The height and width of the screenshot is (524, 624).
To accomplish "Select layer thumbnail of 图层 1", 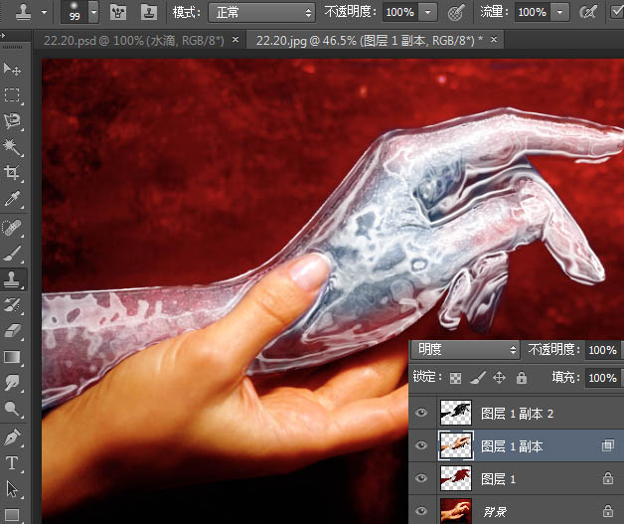I will pyautogui.click(x=456, y=478).
